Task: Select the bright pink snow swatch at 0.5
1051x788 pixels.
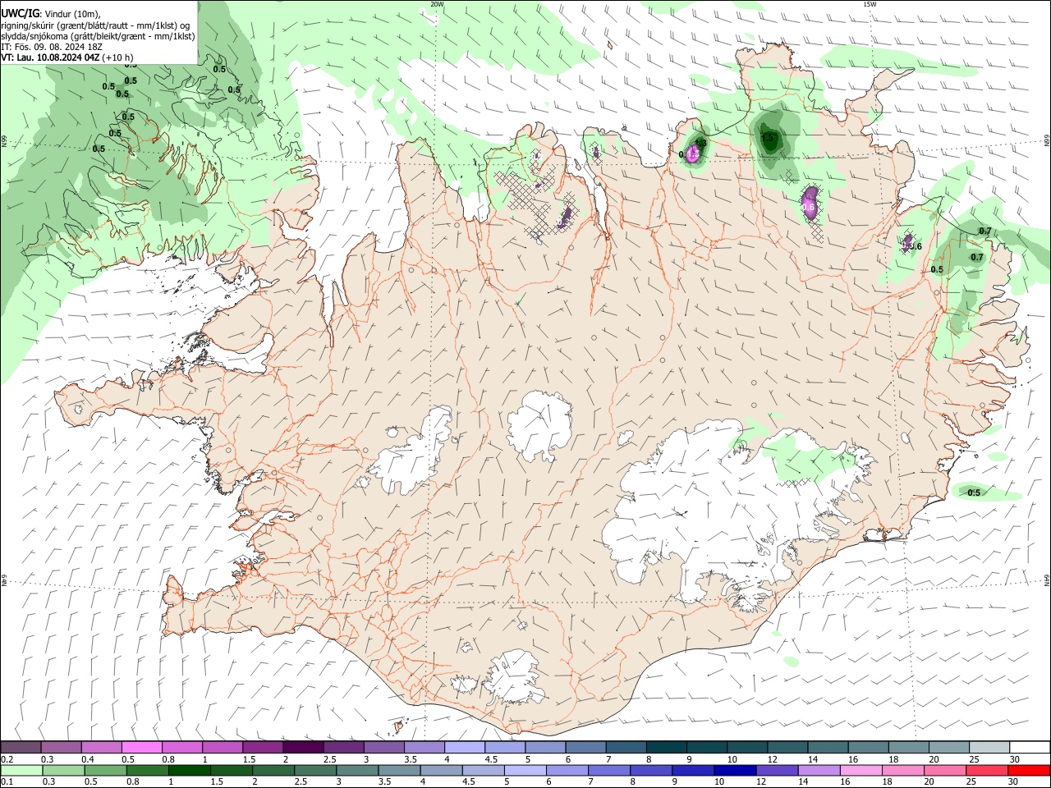Action: point(141,747)
